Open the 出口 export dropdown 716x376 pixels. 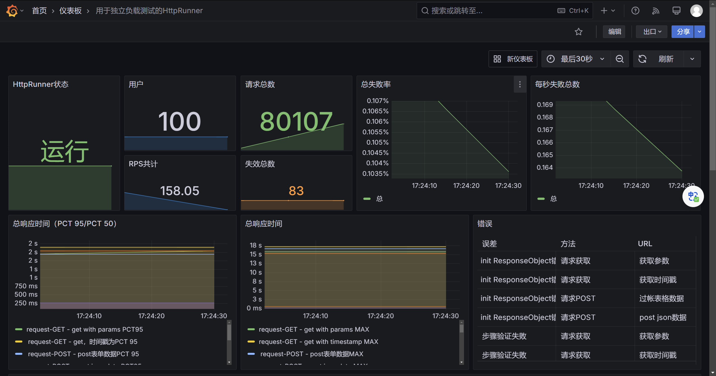[x=652, y=32]
